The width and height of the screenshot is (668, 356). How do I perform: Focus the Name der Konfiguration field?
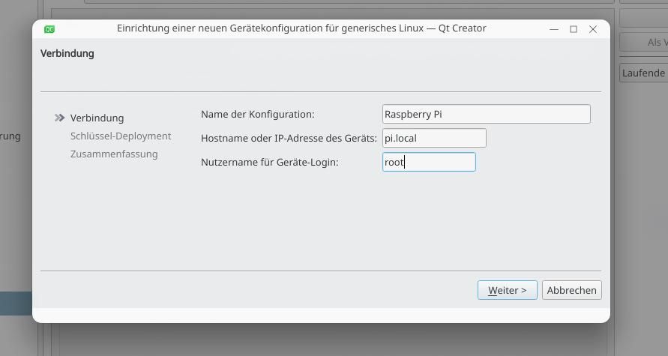click(486, 114)
